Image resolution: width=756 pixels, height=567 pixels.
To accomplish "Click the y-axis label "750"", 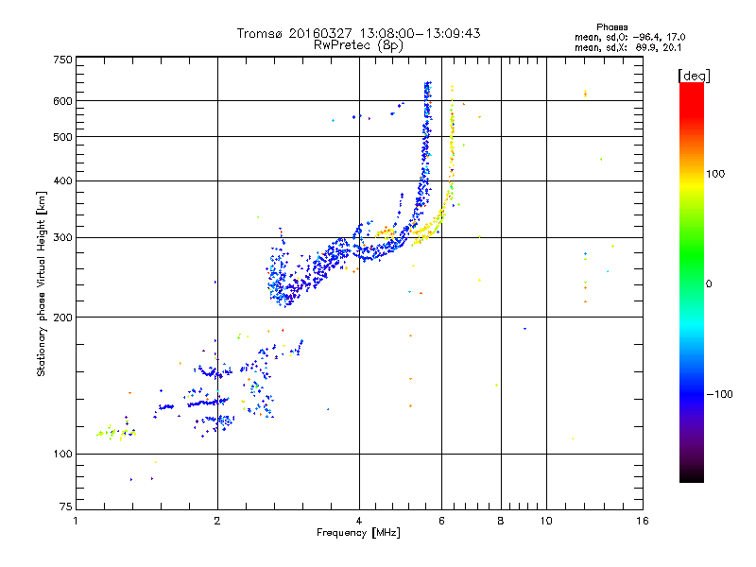I will (63, 60).
